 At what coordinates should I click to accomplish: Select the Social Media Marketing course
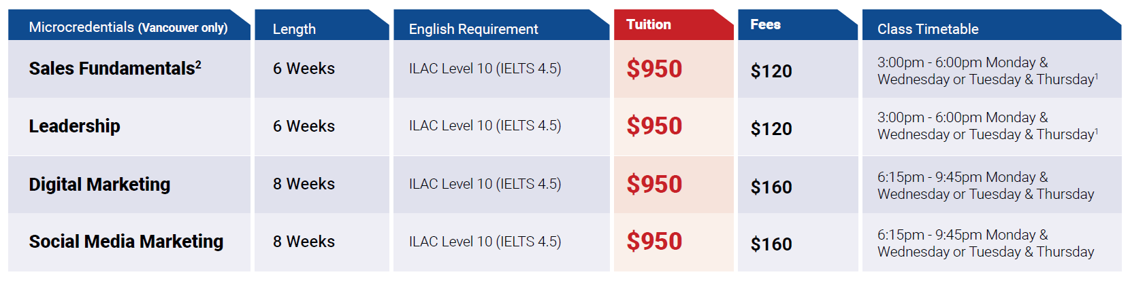(126, 242)
